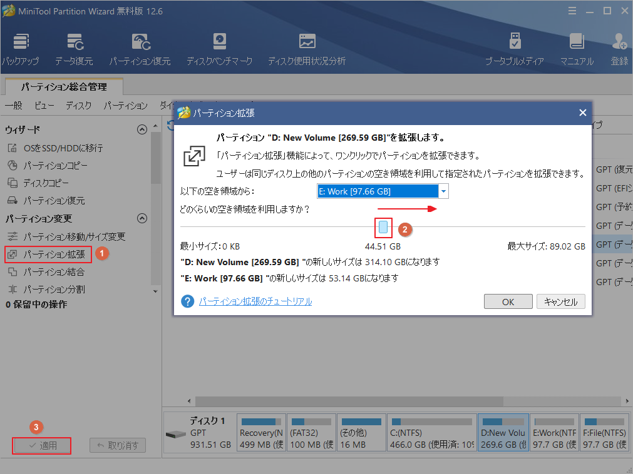Click the ディスク 1 GPT 931.51 GB label
633x474 pixels.
210,433
